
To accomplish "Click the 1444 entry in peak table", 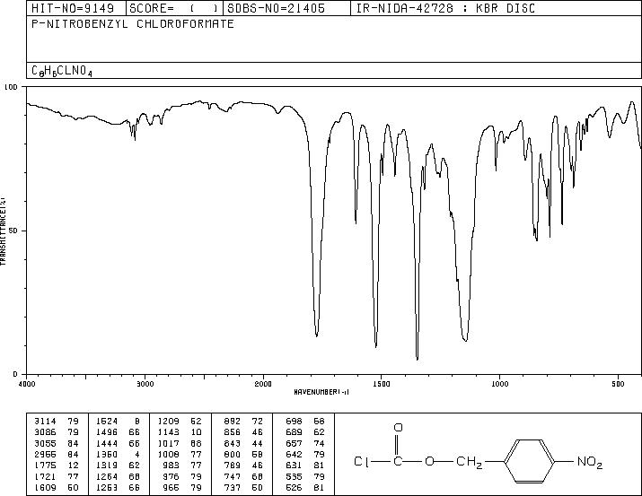I will click(x=107, y=443).
